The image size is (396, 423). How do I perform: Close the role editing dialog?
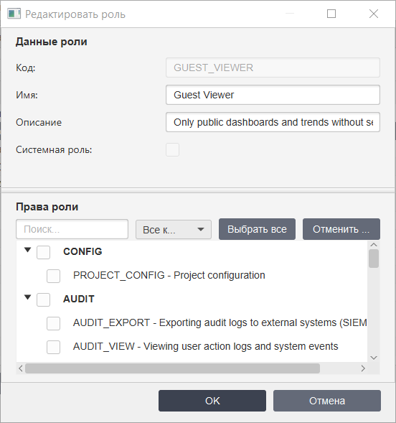point(374,14)
